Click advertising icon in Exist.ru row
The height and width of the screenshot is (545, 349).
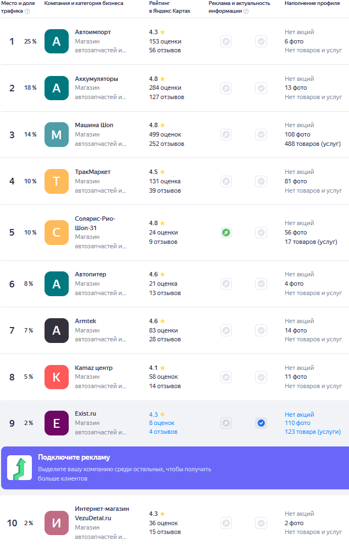[x=226, y=423]
